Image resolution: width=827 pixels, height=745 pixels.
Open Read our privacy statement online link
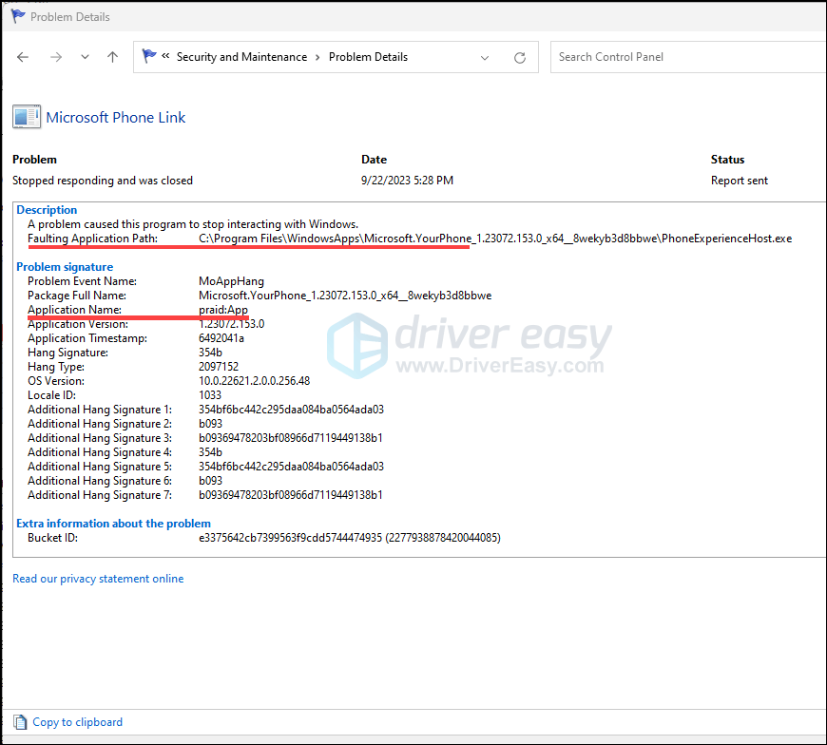click(98, 578)
